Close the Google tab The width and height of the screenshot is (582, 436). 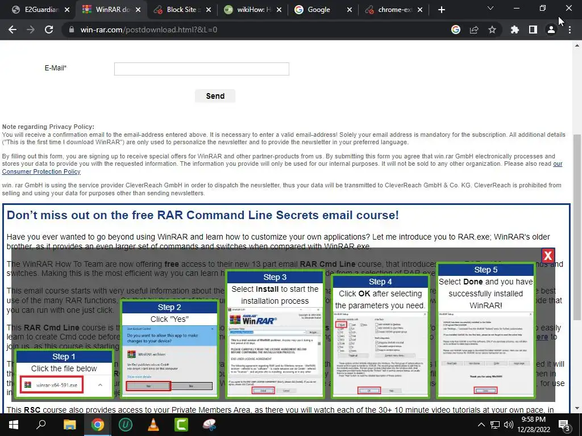click(x=350, y=10)
